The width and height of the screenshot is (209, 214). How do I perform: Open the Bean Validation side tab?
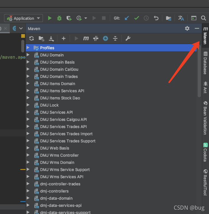[x=205, y=118]
